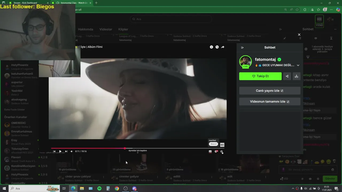
Task: Toggle subtitles in the video player
Action: point(210,151)
